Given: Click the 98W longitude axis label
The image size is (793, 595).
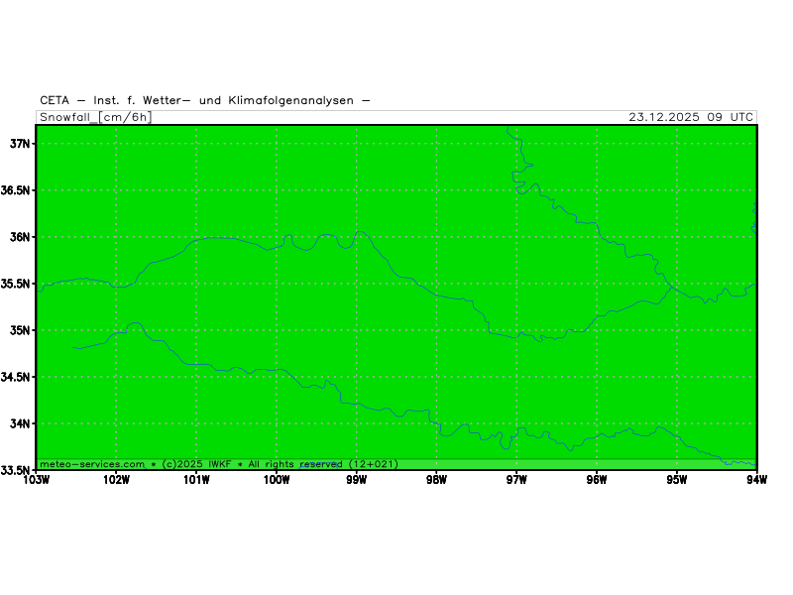Looking at the screenshot, I should 436,481.
